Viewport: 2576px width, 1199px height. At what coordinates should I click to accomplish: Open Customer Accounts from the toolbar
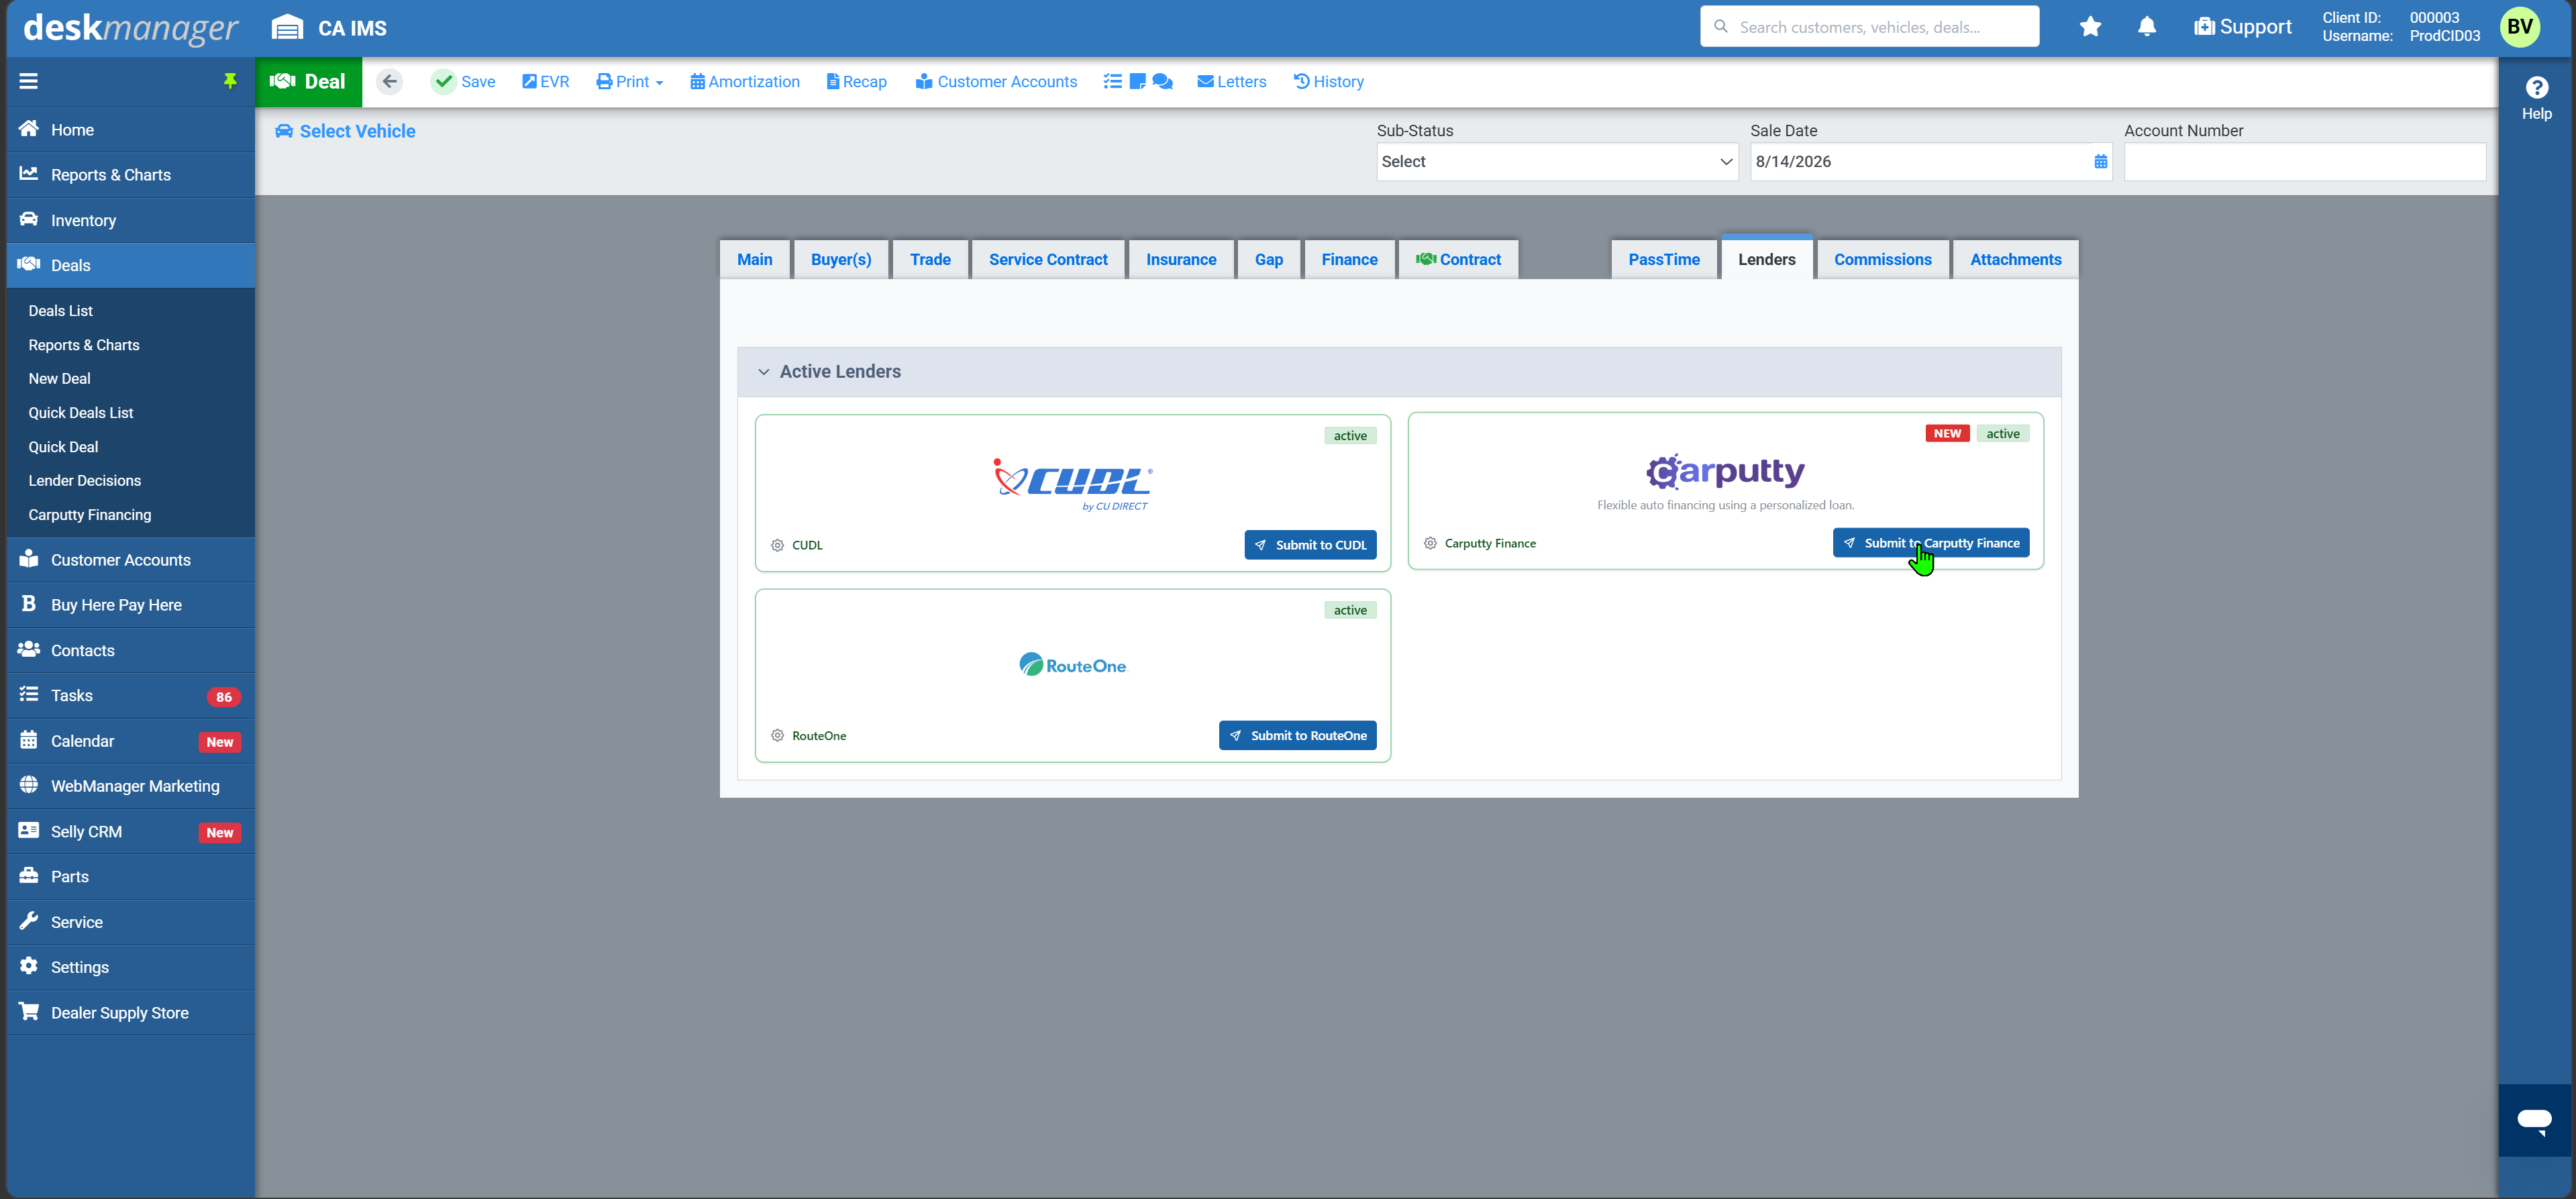click(x=996, y=82)
